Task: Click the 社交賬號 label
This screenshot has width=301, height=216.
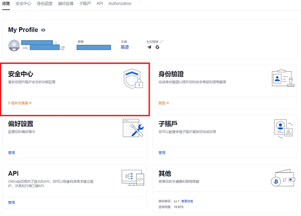Action: tap(153, 42)
